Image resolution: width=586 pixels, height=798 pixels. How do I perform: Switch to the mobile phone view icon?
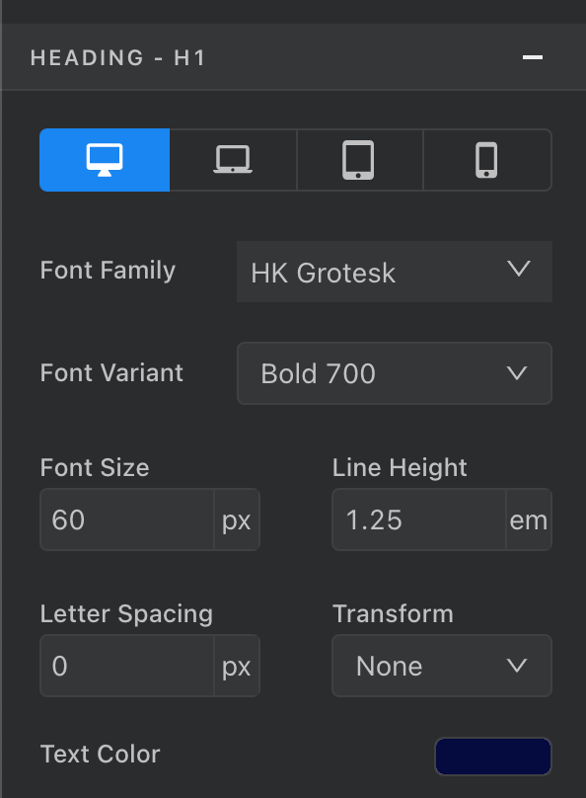tap(486, 159)
